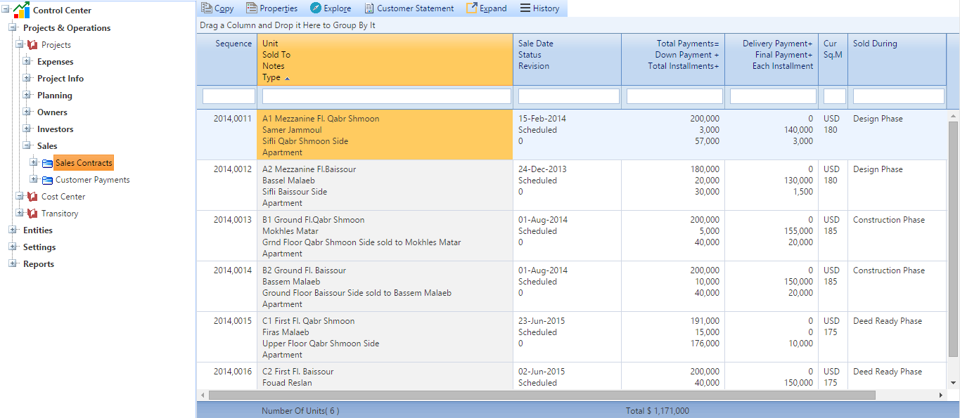
Task: Open Customer Payments in the tree
Action: [x=93, y=180]
